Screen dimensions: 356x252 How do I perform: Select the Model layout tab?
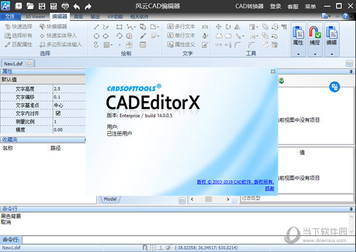click(110, 199)
